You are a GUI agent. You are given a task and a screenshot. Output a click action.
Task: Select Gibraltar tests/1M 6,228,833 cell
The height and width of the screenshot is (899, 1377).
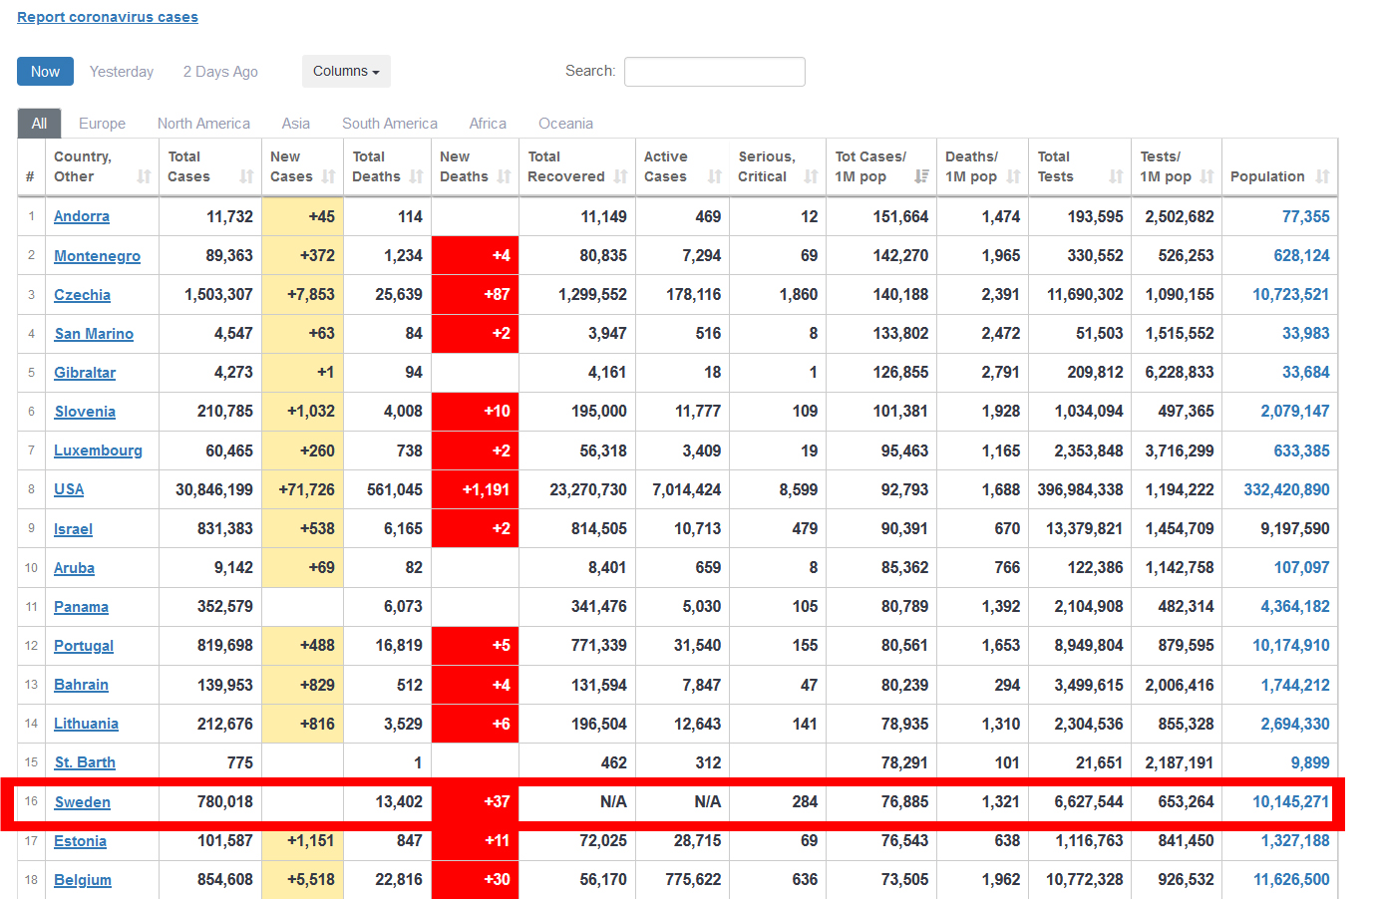point(1177,372)
